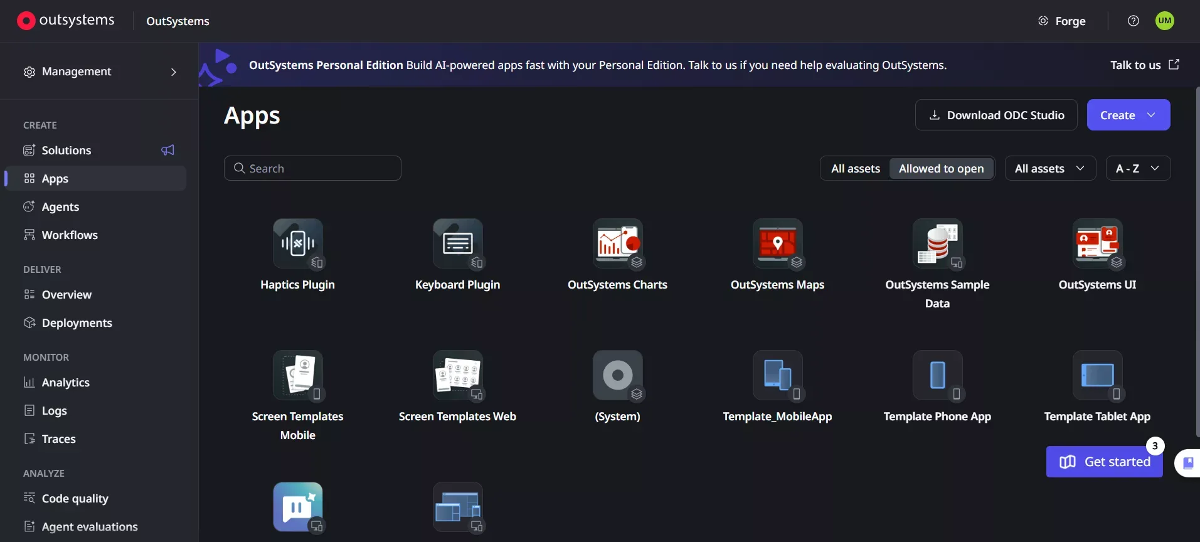Open Code quality under Analyze
The image size is (1200, 542).
coord(95,498)
